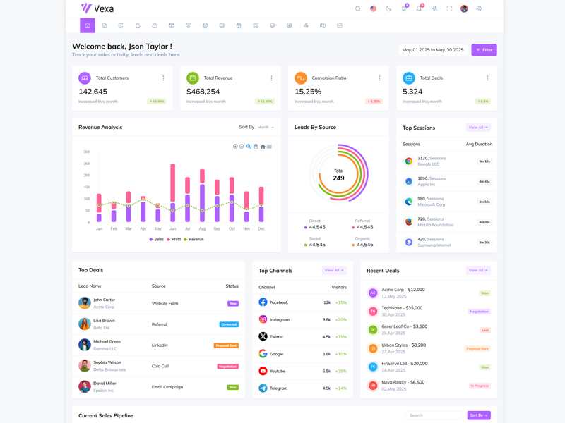
Task: Select the highlighted home dashboard nav tab
Action: point(88,25)
